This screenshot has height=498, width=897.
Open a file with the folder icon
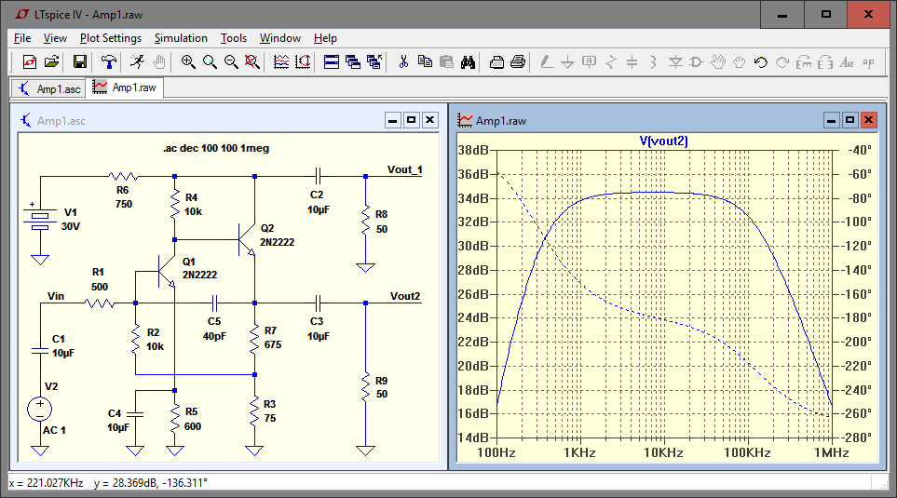pos(52,62)
